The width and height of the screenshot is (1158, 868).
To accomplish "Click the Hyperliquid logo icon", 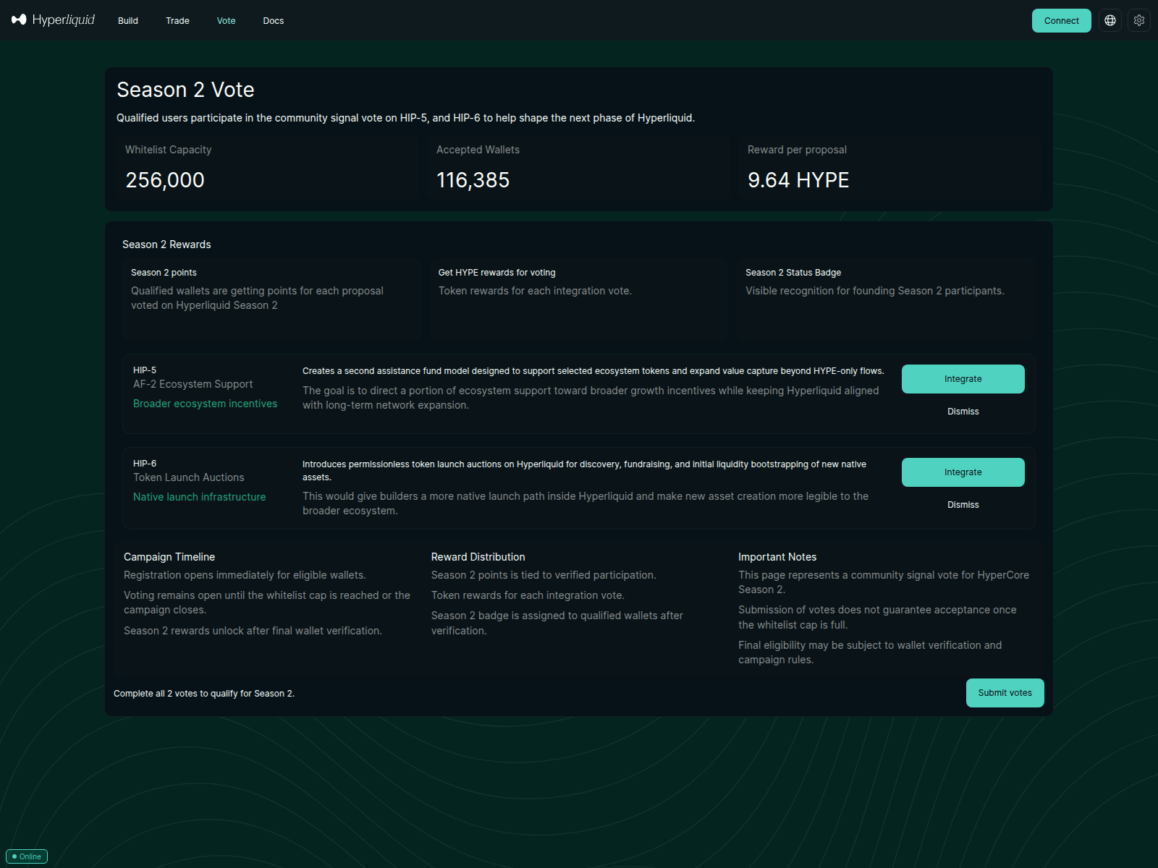I will pos(19,20).
